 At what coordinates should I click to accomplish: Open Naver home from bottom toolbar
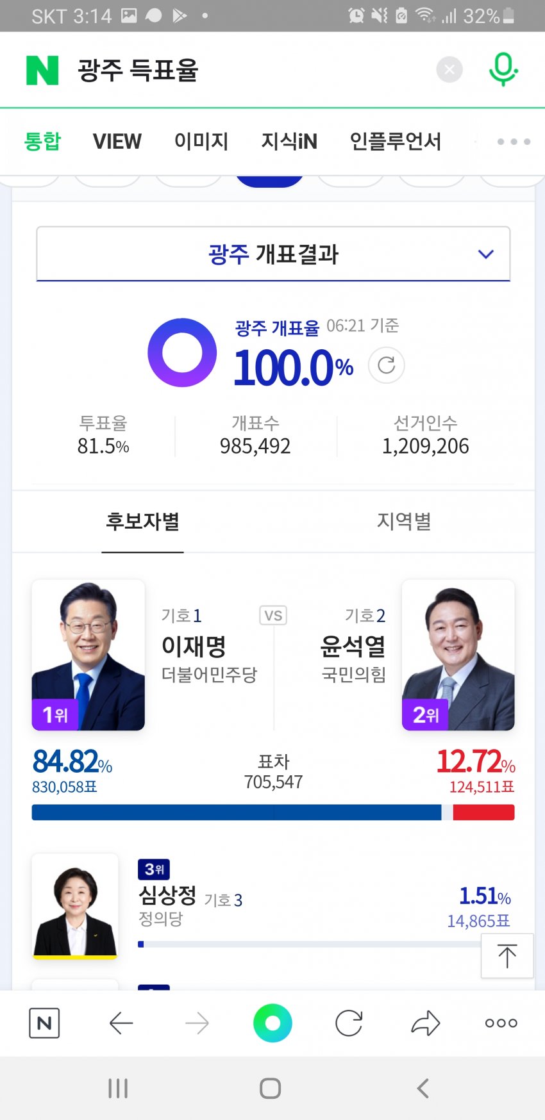(44, 1023)
